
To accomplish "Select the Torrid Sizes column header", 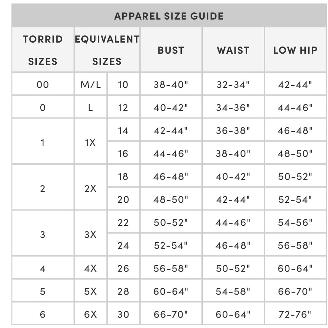I will pyautogui.click(x=43, y=50).
